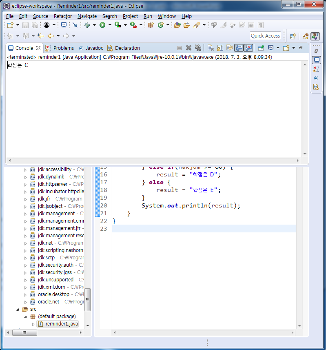Click the Package Explorer horizontal scrollbar thumb

pyautogui.click(x=24, y=332)
